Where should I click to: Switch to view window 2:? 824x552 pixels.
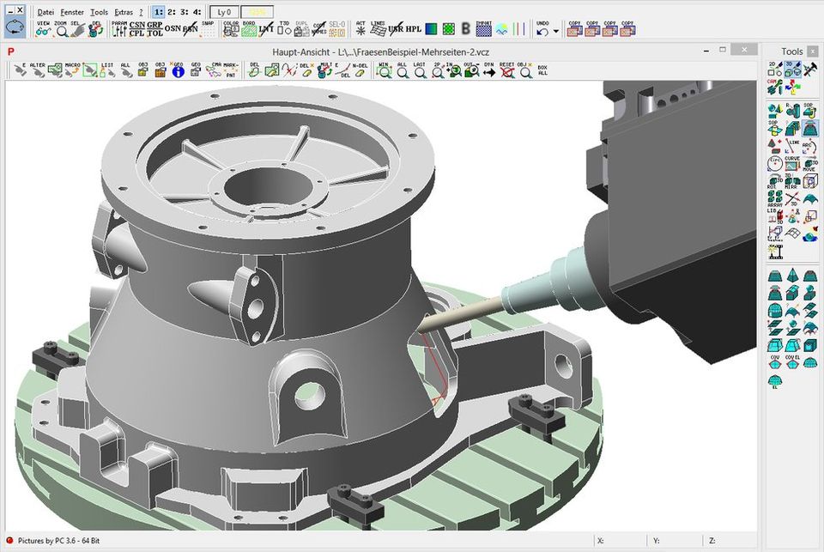click(x=172, y=11)
